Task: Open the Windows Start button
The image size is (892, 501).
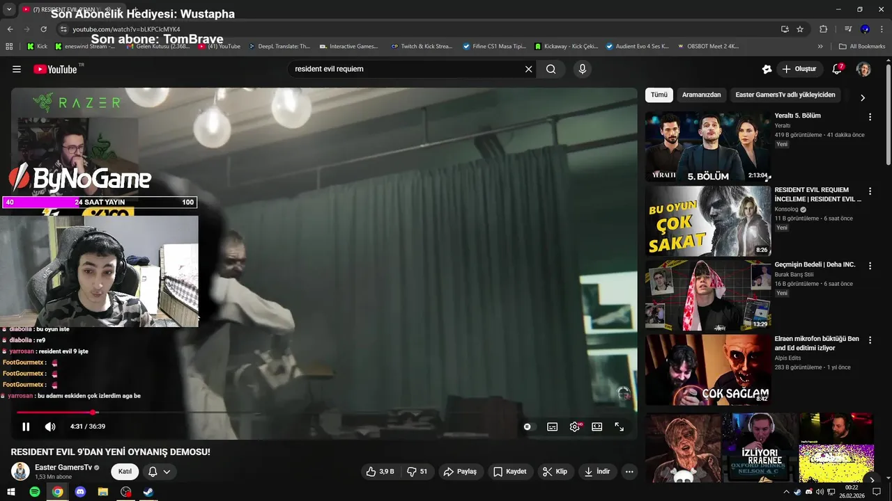Action: tap(12, 492)
